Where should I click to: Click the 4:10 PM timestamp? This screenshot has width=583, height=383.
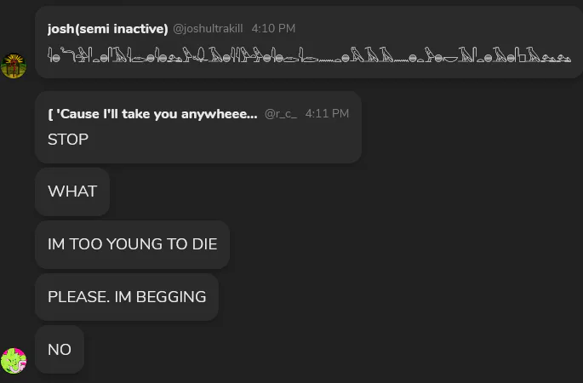273,28
